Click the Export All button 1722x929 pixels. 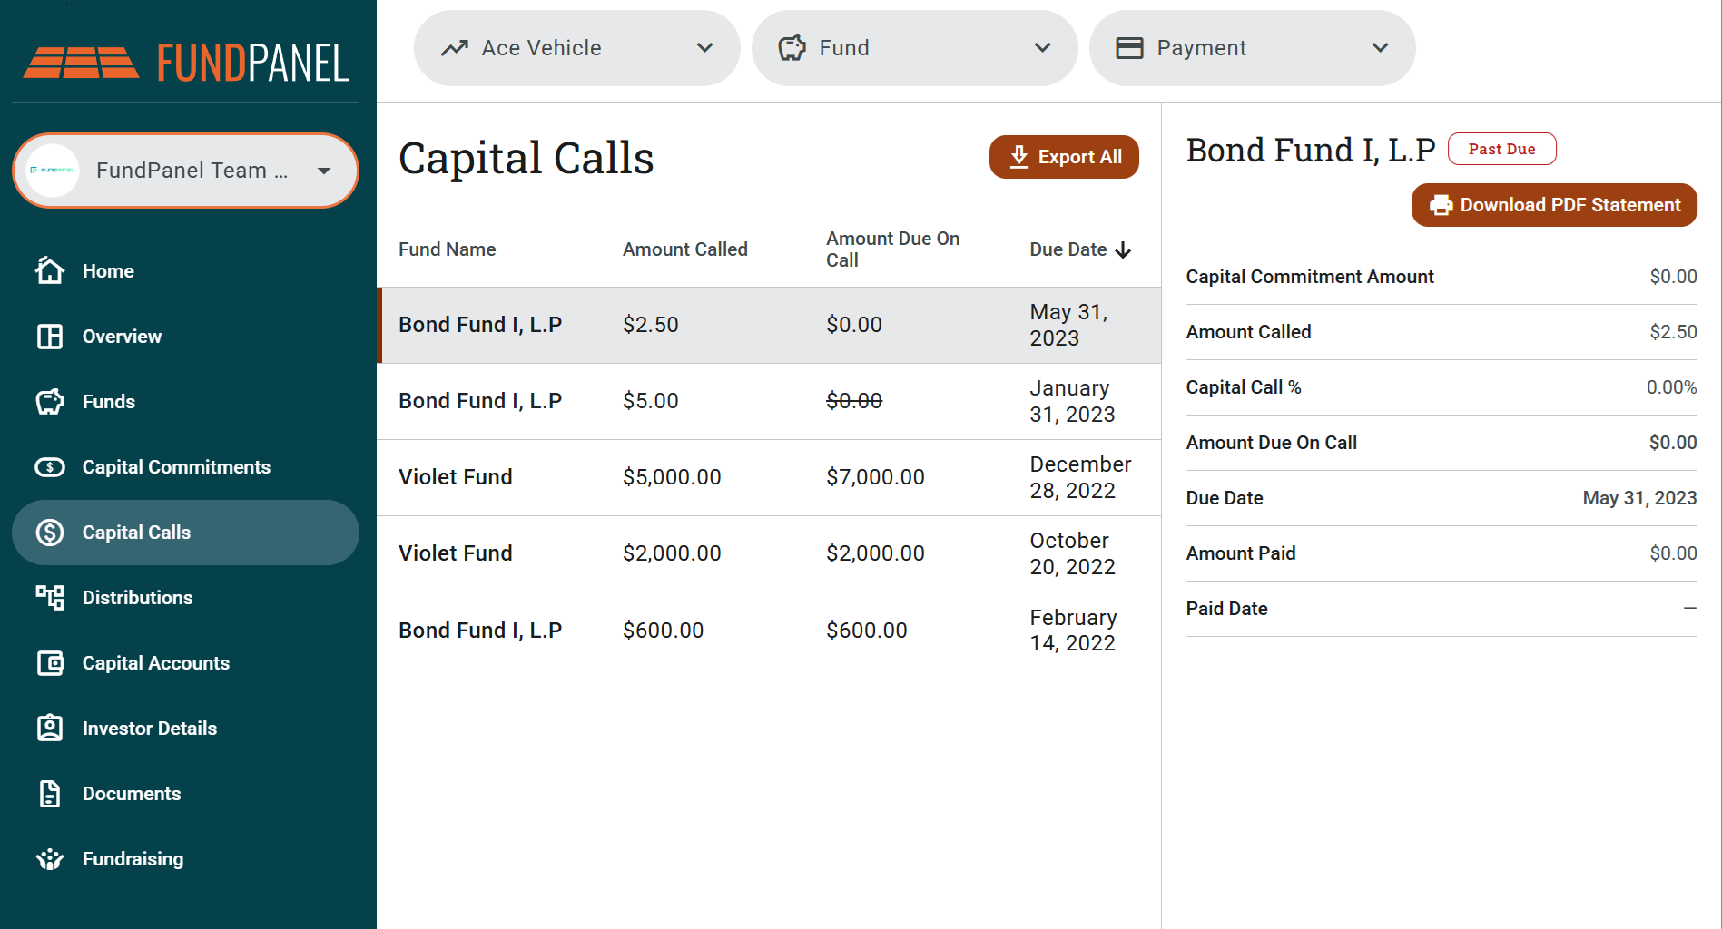pyautogui.click(x=1064, y=157)
